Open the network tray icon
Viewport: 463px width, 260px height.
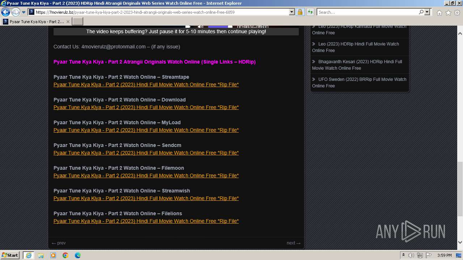(420, 255)
